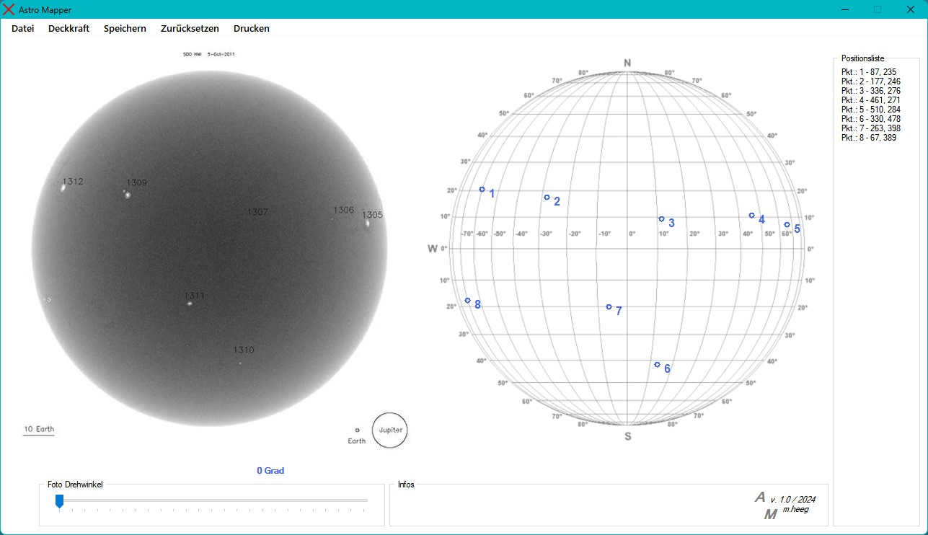Screen dimensions: 928x535
Task: Click sunspot 1311 on the solar photo
Action: [190, 304]
